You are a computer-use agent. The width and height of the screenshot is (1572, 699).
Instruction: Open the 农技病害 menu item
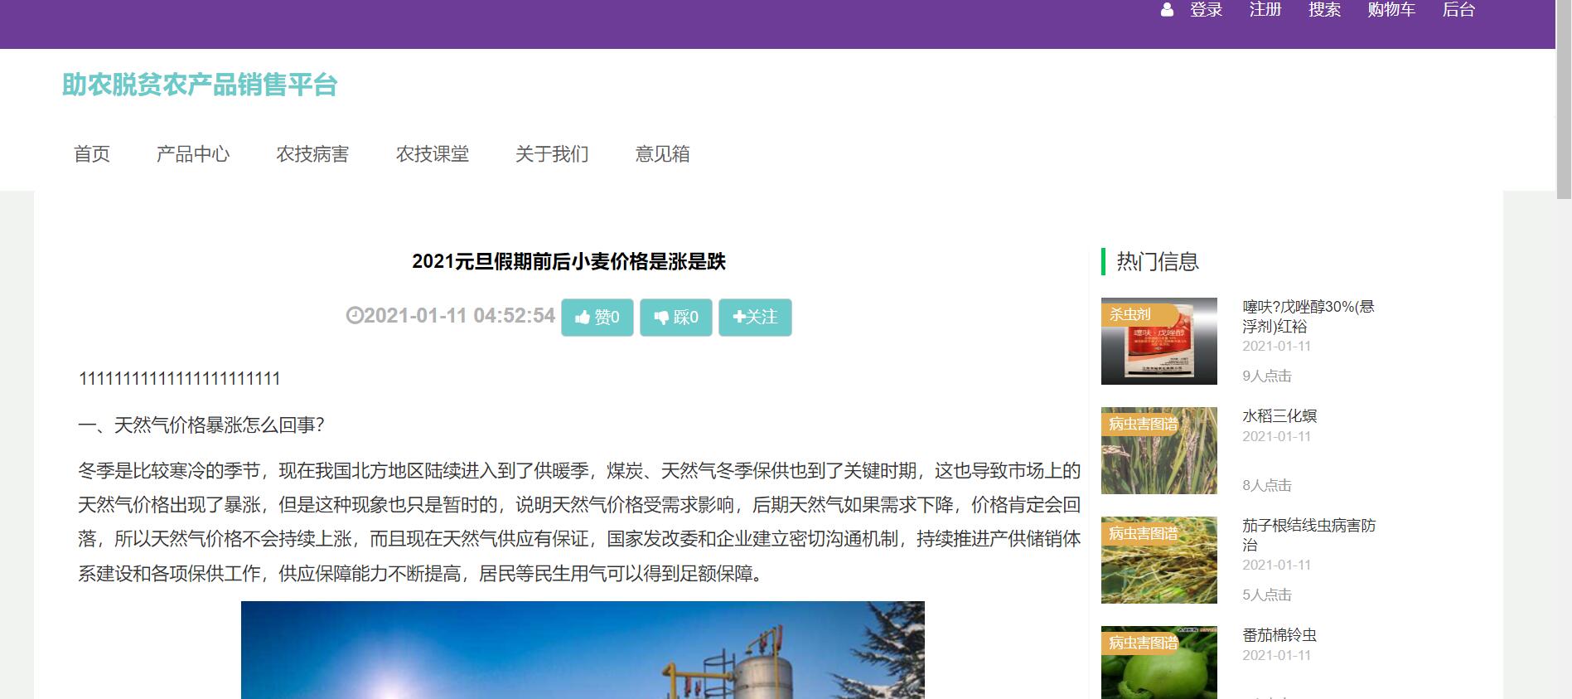click(x=312, y=154)
